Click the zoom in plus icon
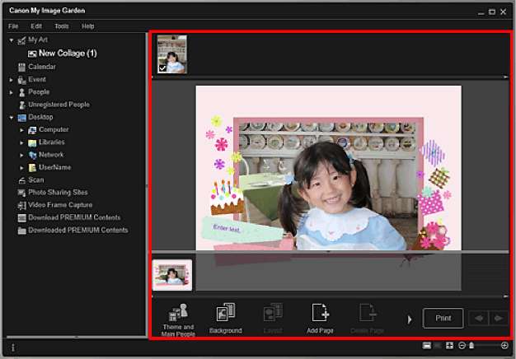This screenshot has width=516, height=359. pyautogui.click(x=504, y=346)
